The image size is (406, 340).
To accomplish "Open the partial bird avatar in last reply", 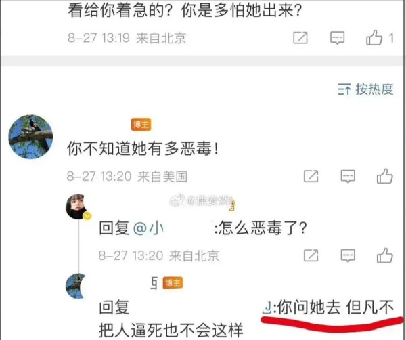I will point(76,286).
